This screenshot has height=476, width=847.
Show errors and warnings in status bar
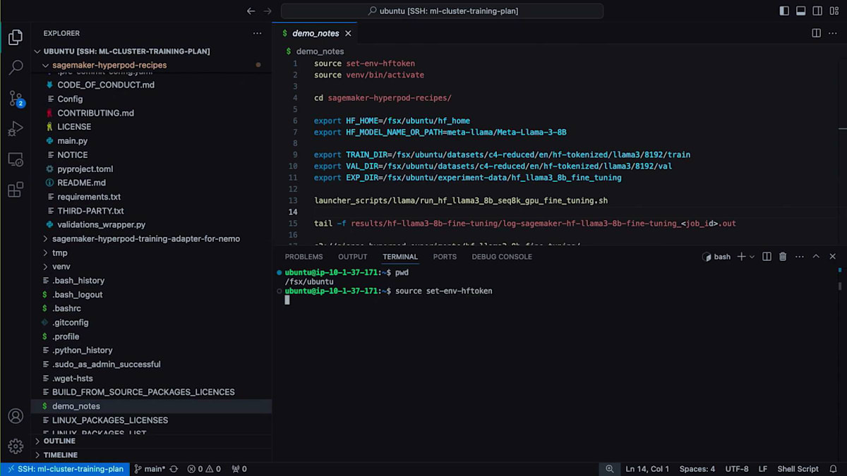click(x=204, y=469)
